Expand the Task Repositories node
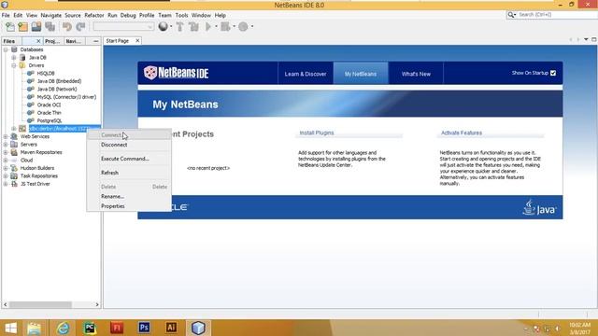This screenshot has width=598, height=336. click(6, 176)
